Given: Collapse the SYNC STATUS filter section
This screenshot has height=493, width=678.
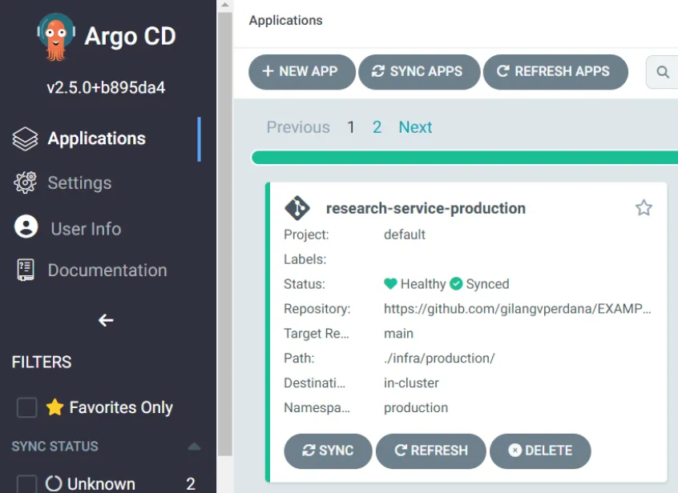Looking at the screenshot, I should [194, 447].
